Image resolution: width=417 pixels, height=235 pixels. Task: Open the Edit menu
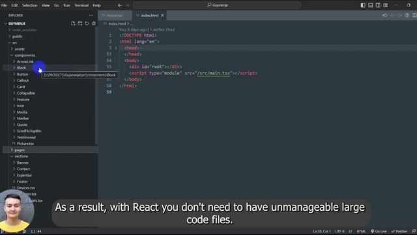14,5
